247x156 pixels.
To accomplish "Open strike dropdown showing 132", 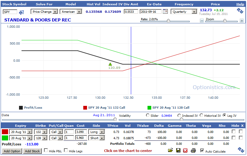I will (x=41, y=132).
